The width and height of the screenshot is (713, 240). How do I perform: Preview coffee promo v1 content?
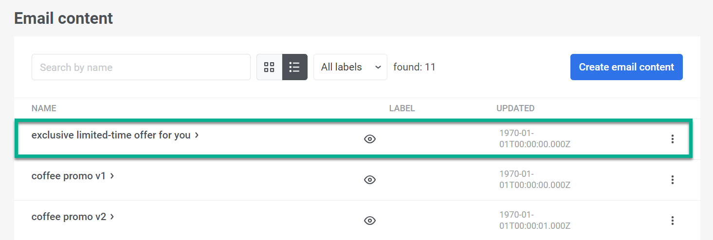coord(370,180)
